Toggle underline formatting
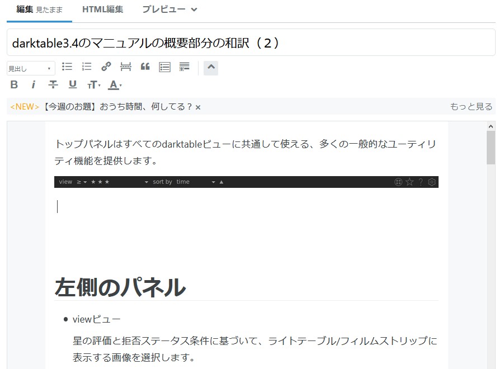 click(x=73, y=85)
